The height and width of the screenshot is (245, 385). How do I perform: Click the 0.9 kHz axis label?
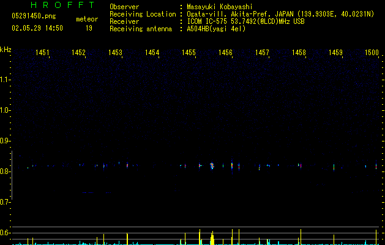point(5,141)
